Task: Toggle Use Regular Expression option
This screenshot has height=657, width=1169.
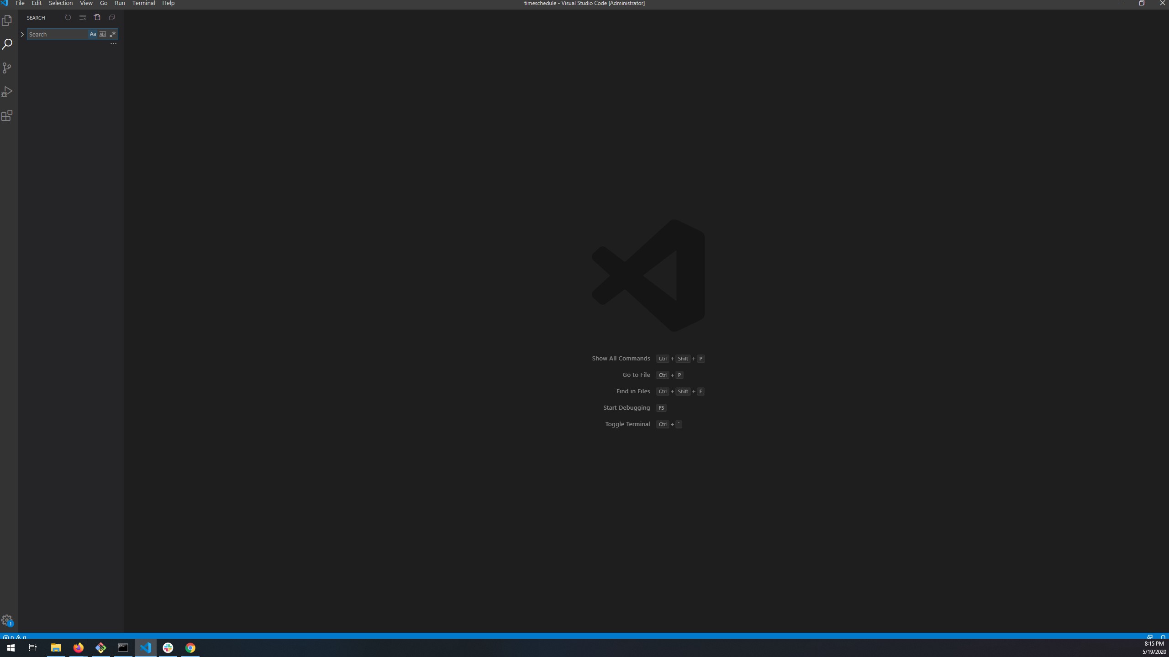Action: [113, 34]
